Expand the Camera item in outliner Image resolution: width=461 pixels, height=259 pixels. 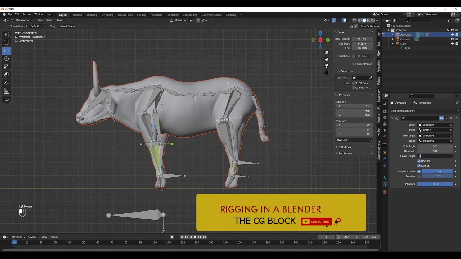click(393, 39)
